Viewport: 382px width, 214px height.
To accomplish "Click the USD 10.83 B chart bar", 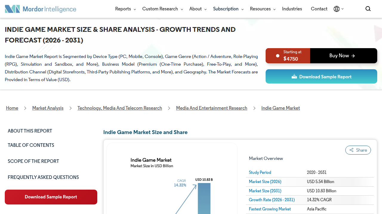I will pos(204,198).
